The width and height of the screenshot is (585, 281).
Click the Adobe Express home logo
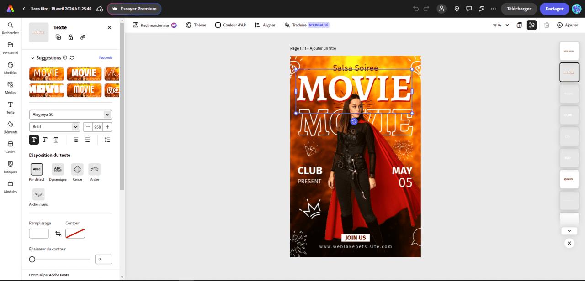tap(11, 9)
